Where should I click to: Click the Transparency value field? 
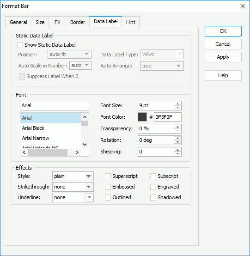pyautogui.click(x=156, y=128)
